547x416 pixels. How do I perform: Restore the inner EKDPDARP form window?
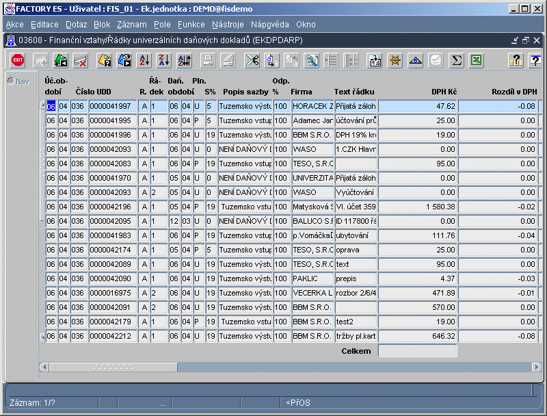[526, 40]
